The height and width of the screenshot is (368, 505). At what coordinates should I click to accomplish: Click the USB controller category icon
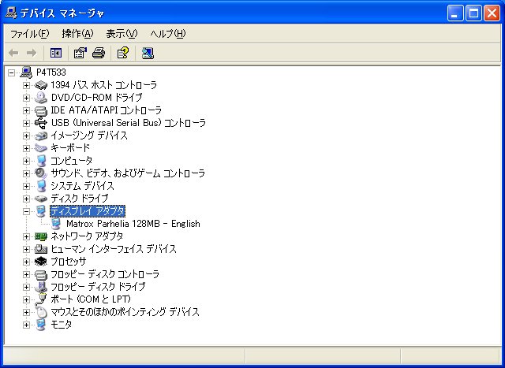click(x=42, y=123)
